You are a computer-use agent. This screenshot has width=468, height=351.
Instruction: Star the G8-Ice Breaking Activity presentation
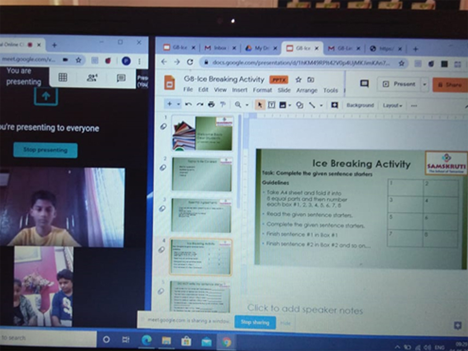(x=298, y=80)
